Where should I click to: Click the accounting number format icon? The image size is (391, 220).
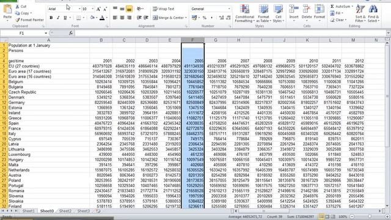pyautogui.click(x=194, y=18)
